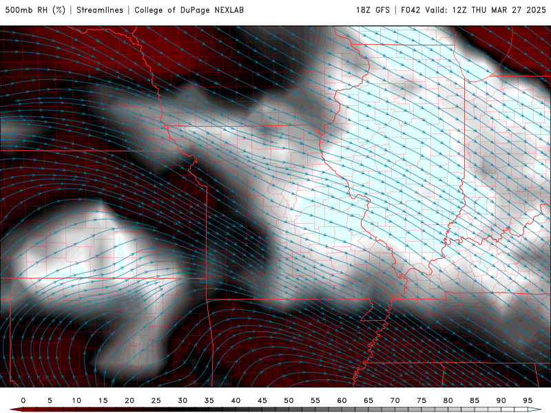
Task: Click the "30" color scale label
Action: click(x=183, y=401)
